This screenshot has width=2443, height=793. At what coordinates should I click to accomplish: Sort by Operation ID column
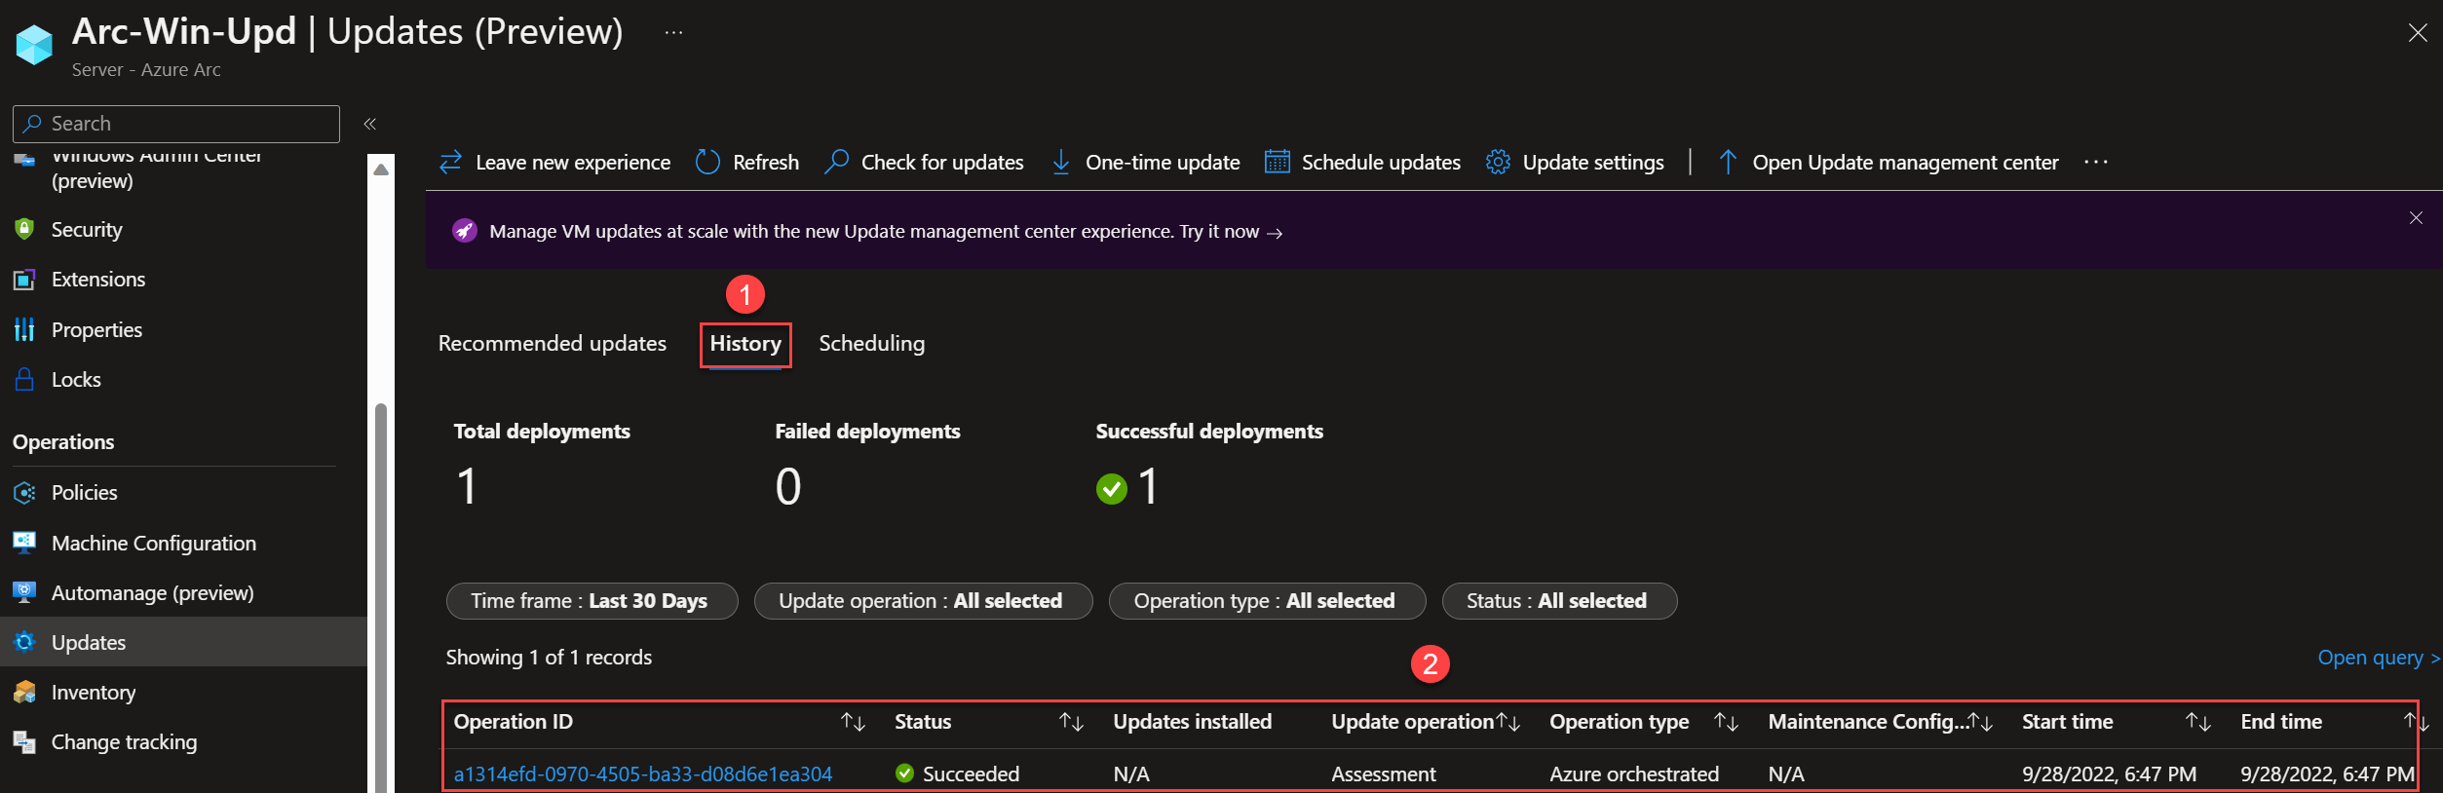click(x=853, y=722)
